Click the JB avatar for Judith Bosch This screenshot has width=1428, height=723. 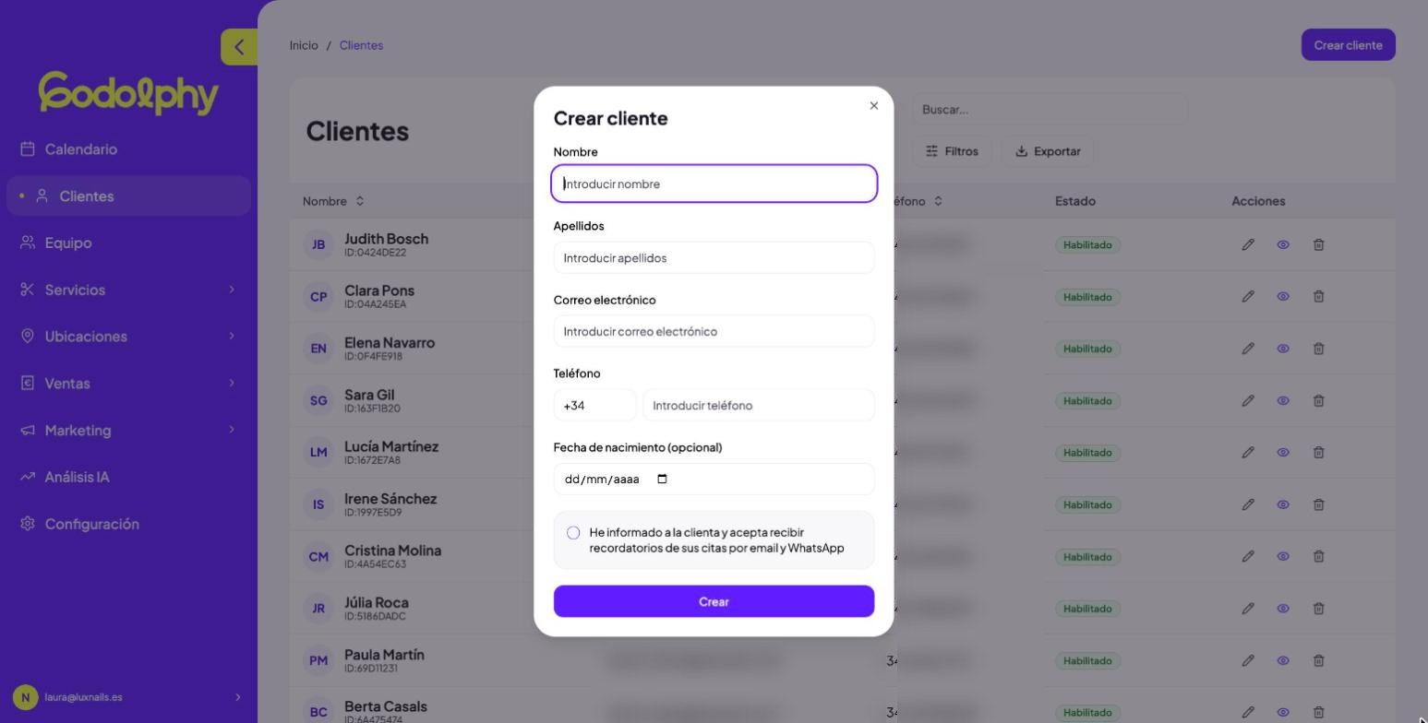tap(318, 245)
